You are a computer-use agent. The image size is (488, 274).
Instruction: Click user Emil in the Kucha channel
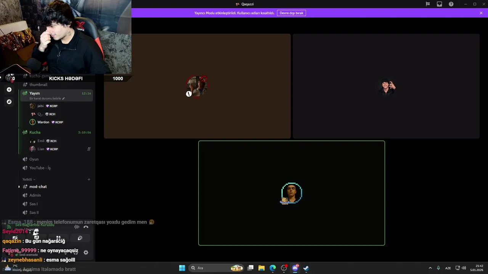[x=41, y=141]
